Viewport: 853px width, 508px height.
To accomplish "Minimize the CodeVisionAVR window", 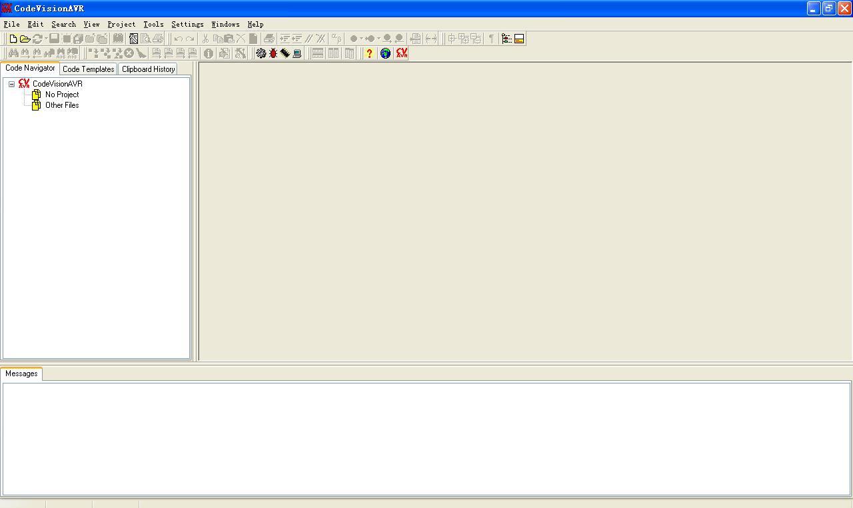I will click(x=814, y=9).
